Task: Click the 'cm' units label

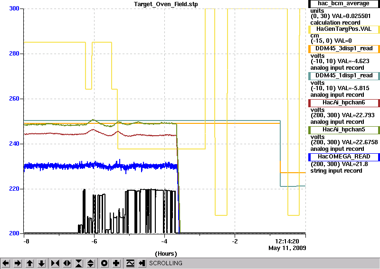Action: tap(314, 36)
